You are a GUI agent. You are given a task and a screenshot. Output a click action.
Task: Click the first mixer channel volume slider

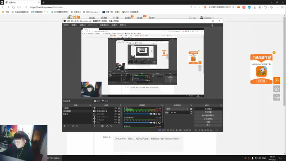(x=138, y=114)
